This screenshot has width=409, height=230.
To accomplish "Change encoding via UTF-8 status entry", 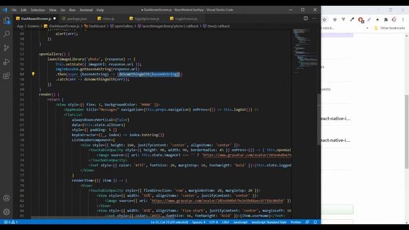I will click(213, 222).
